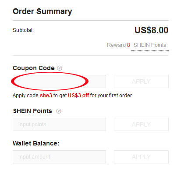Apply the entered coupon code
177x170 pixels.
[141, 81]
